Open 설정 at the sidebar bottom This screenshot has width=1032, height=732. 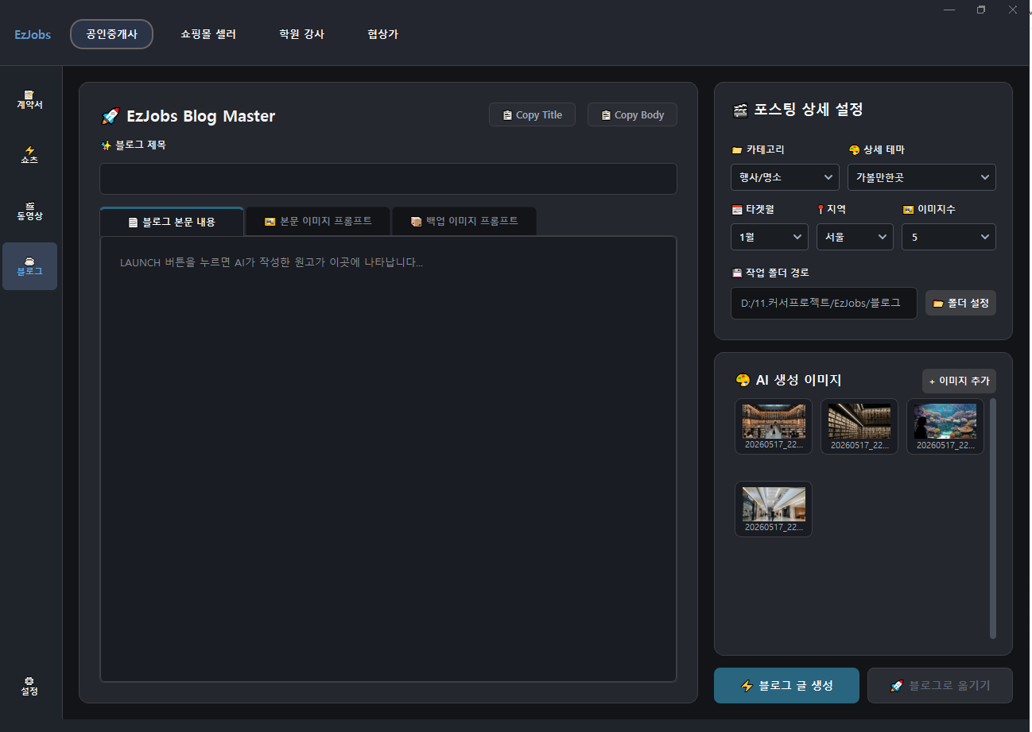(x=29, y=687)
